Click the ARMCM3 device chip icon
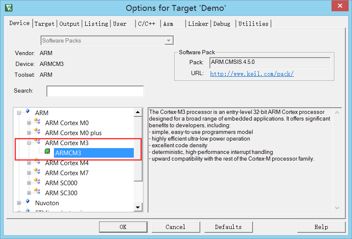 click(x=47, y=151)
